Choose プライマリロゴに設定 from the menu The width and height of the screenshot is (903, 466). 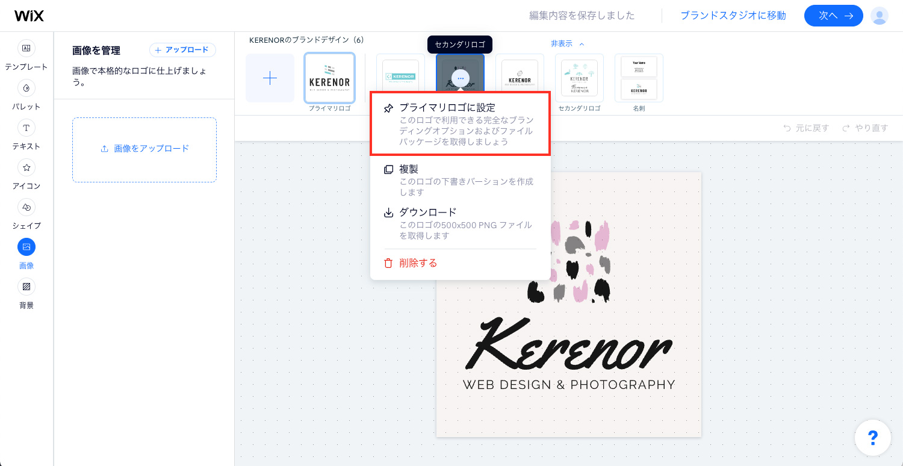point(460,124)
